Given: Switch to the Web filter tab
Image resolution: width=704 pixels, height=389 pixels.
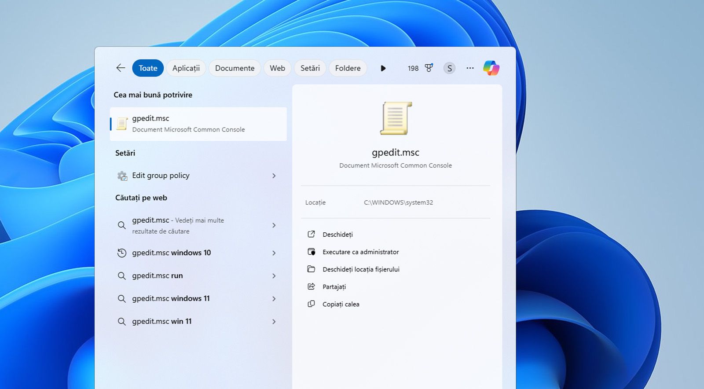Looking at the screenshot, I should point(277,68).
